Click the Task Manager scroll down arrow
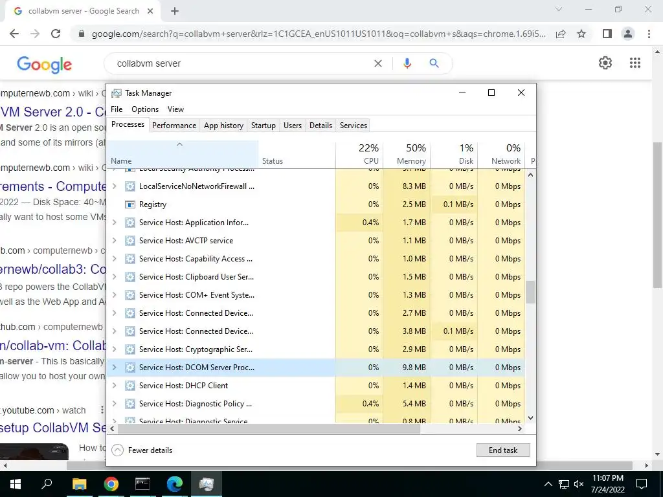Image resolution: width=663 pixels, height=497 pixels. (531, 418)
